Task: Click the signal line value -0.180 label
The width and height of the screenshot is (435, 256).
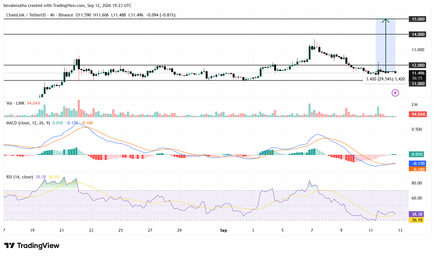Action: [x=417, y=169]
